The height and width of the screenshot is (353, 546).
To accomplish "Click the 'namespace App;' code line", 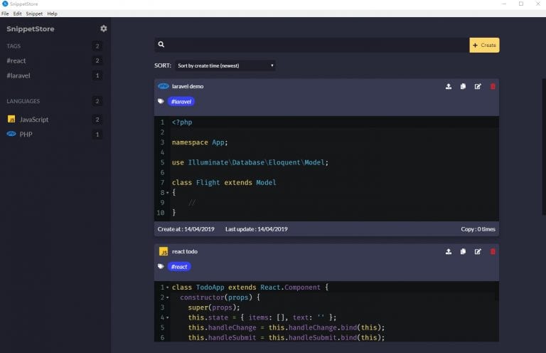I will point(200,142).
